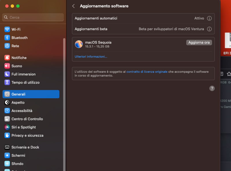Select the Siri e Spotlight icon
Screen dimensions: 231x171
6,127
